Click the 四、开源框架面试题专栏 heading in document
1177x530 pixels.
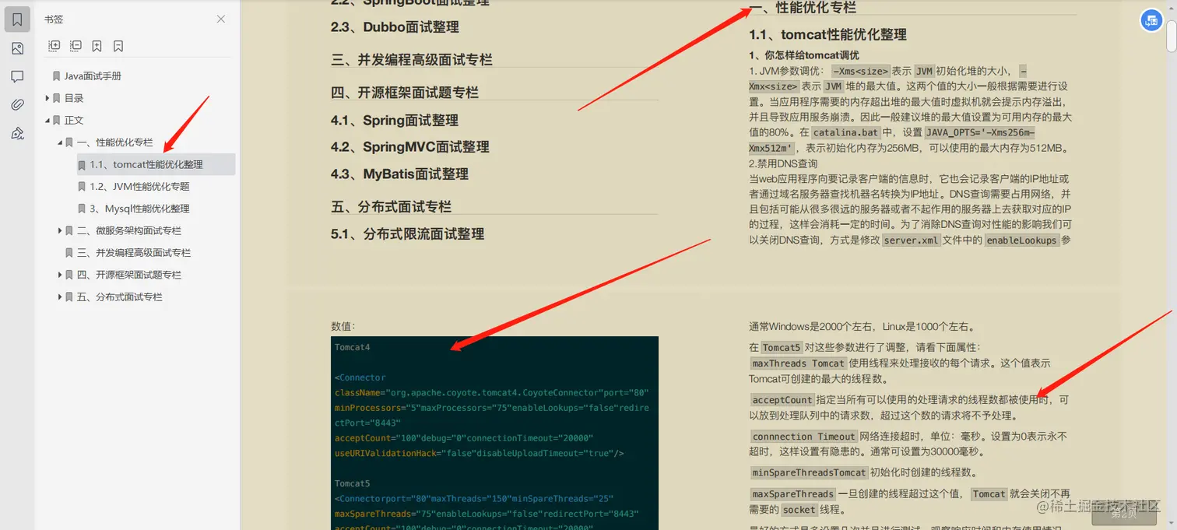click(x=405, y=93)
